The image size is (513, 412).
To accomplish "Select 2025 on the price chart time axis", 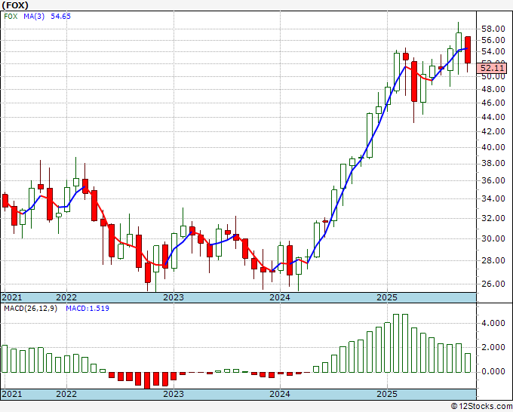I will 387,297.
